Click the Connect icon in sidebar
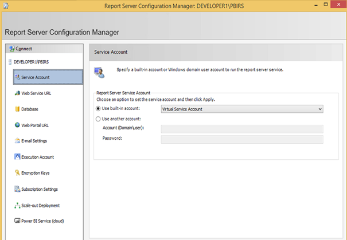 click(11, 49)
